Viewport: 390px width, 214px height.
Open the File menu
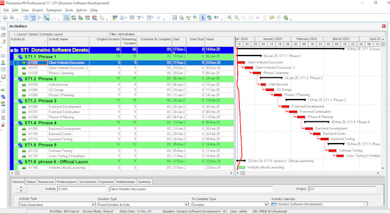[x=6, y=10]
